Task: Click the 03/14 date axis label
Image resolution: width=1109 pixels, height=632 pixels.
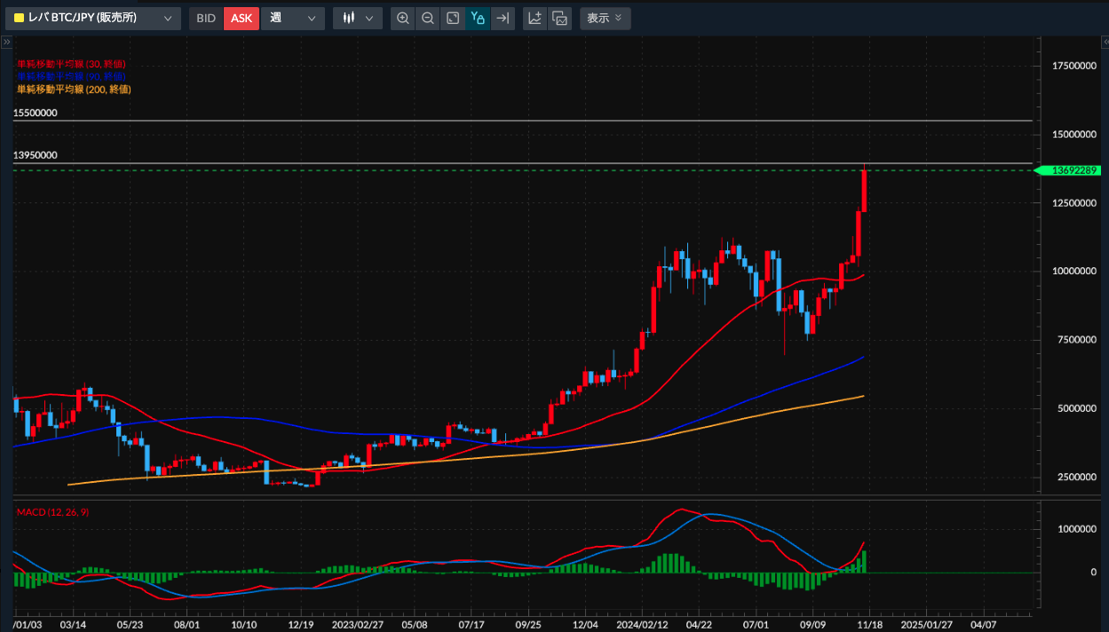Action: point(74,624)
